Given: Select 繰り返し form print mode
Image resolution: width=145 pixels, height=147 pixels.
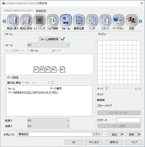Looking at the screenshot, I should (x=28, y=51).
